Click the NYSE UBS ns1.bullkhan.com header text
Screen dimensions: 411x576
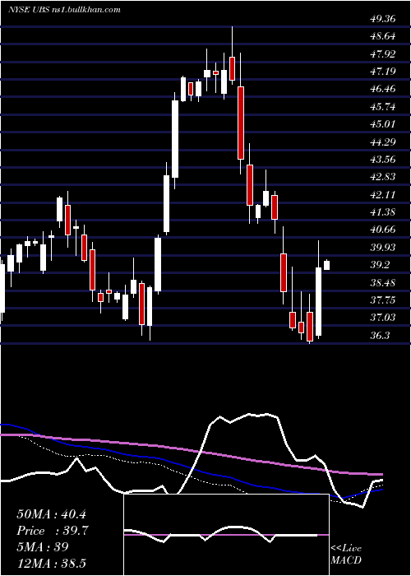pos(64,9)
